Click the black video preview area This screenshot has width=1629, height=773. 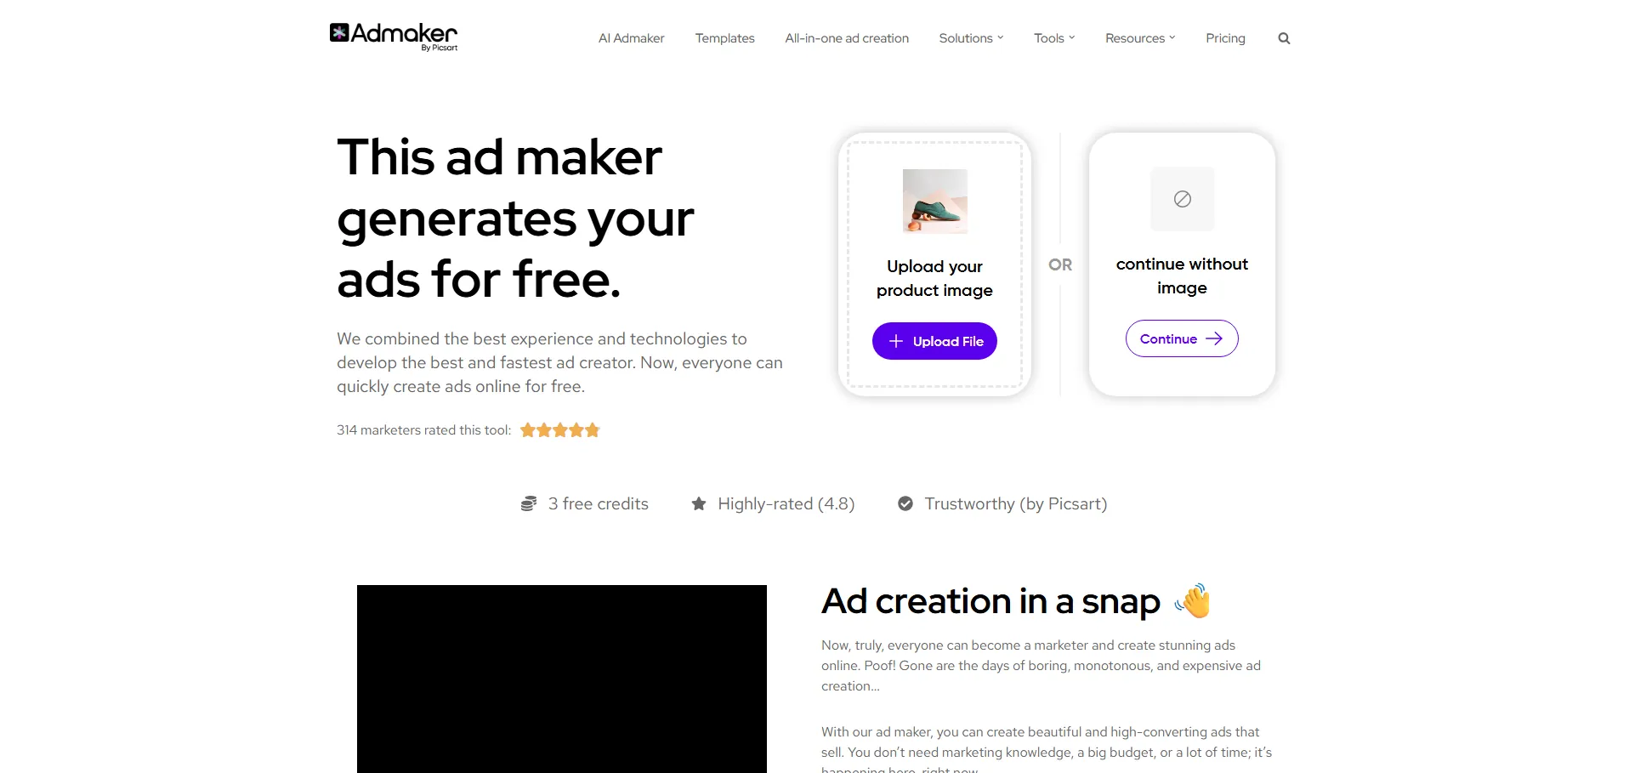tap(562, 679)
